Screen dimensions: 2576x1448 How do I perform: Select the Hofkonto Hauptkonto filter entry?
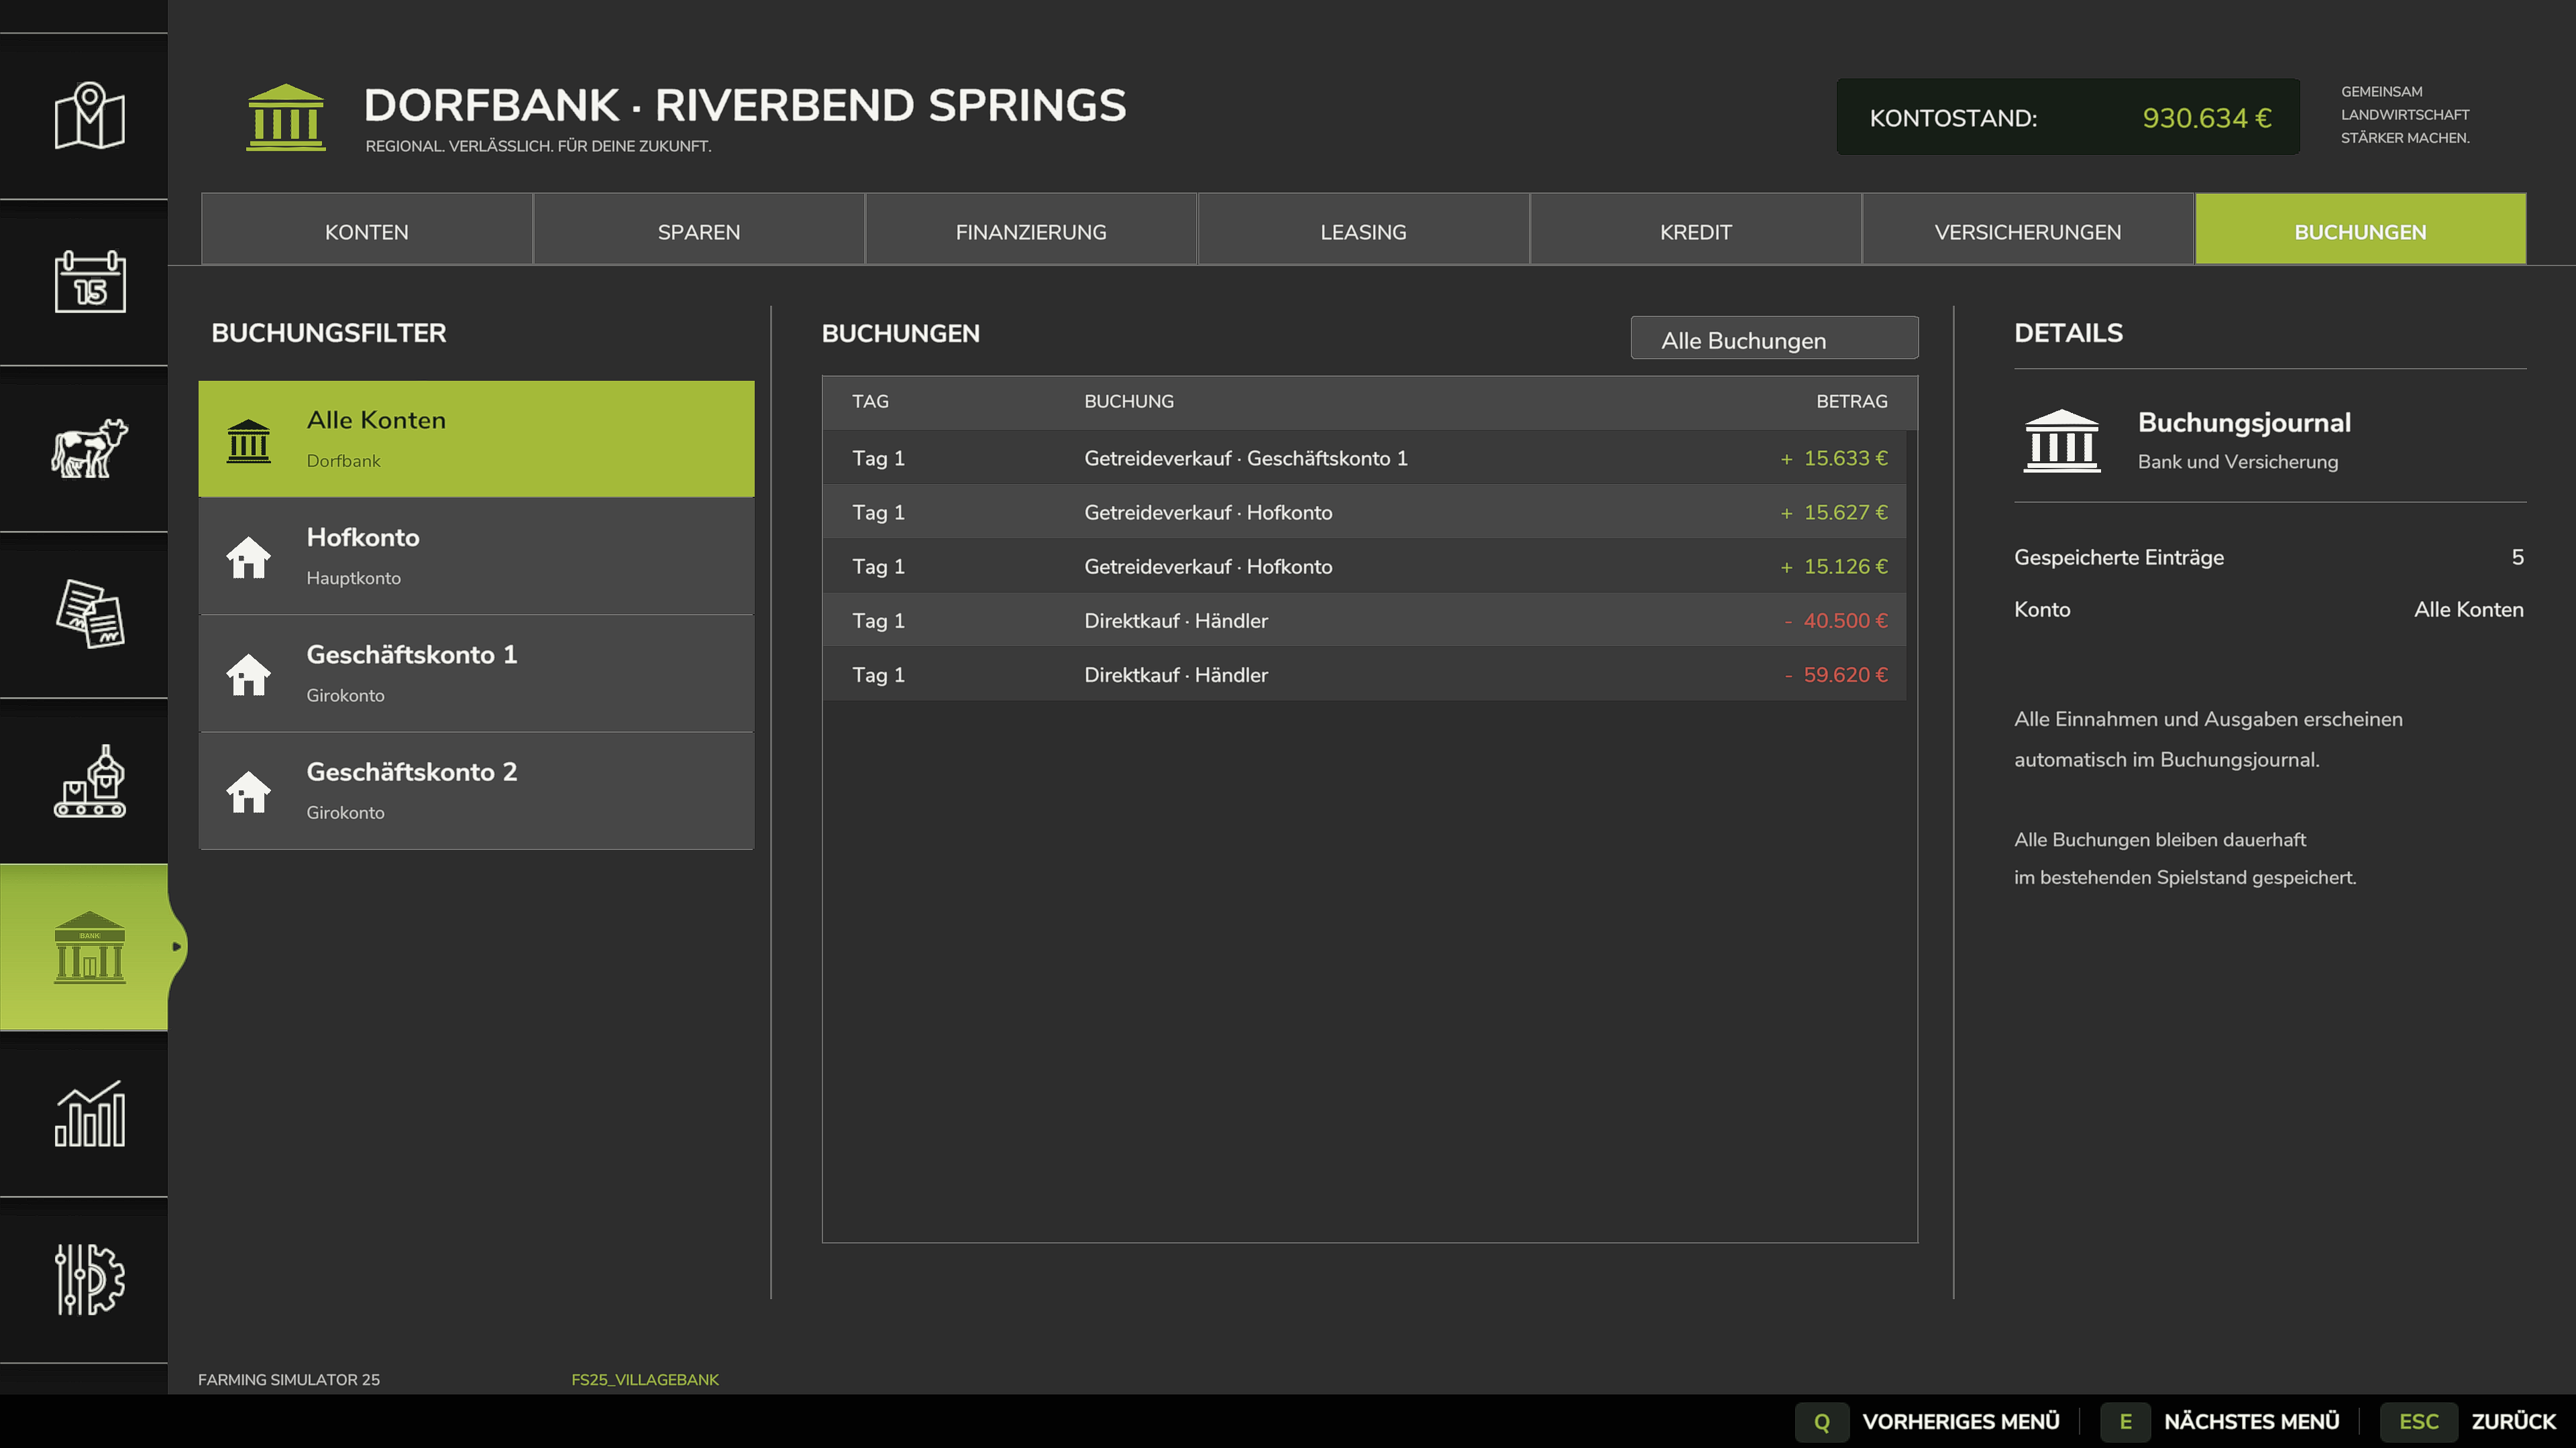(x=476, y=556)
